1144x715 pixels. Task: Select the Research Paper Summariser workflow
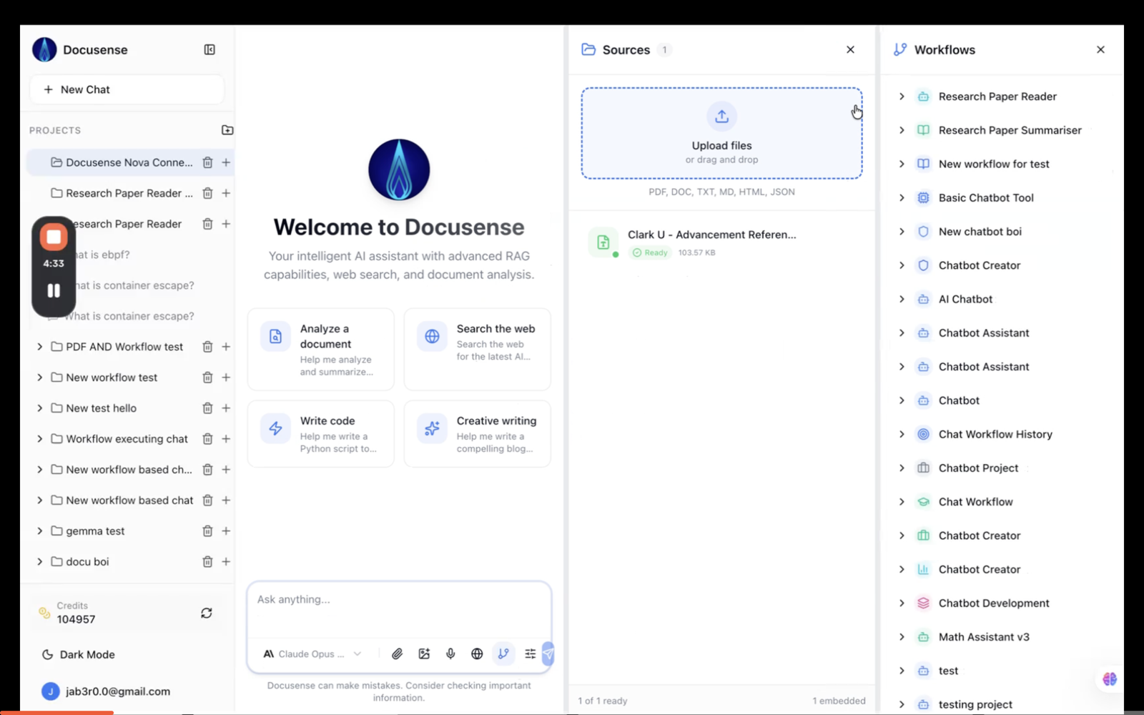coord(1010,130)
